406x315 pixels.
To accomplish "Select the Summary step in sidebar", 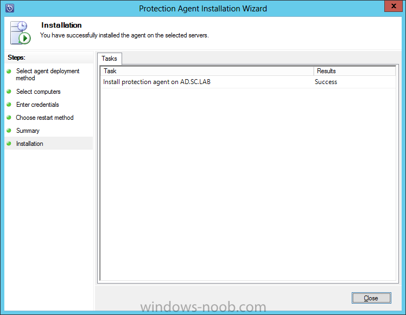I will pos(28,131).
